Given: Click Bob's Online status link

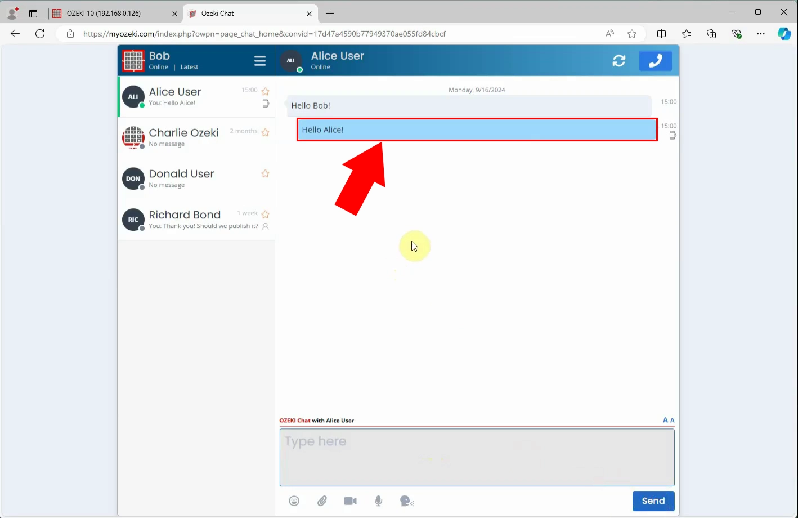Looking at the screenshot, I should coord(158,67).
